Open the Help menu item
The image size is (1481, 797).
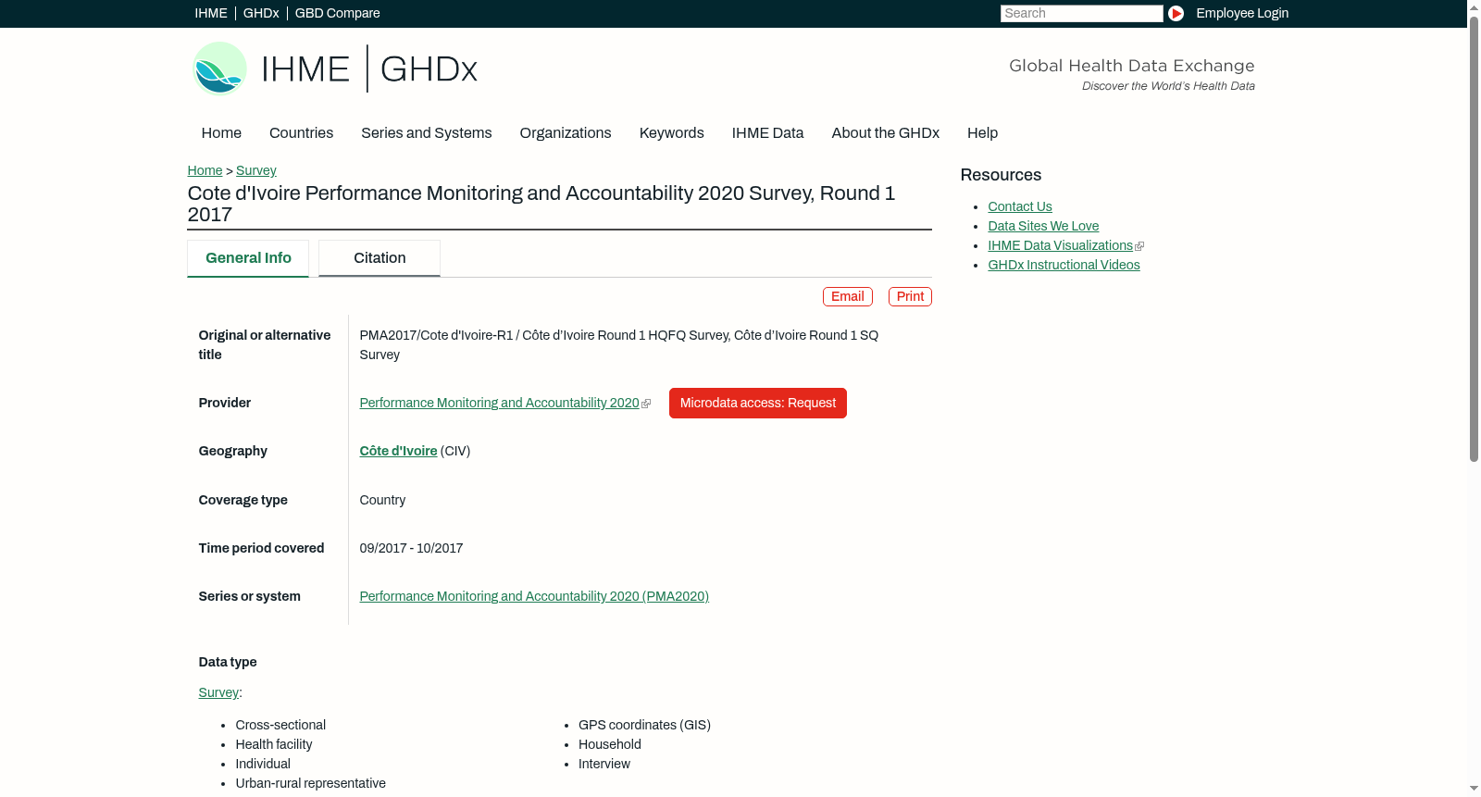982,133
